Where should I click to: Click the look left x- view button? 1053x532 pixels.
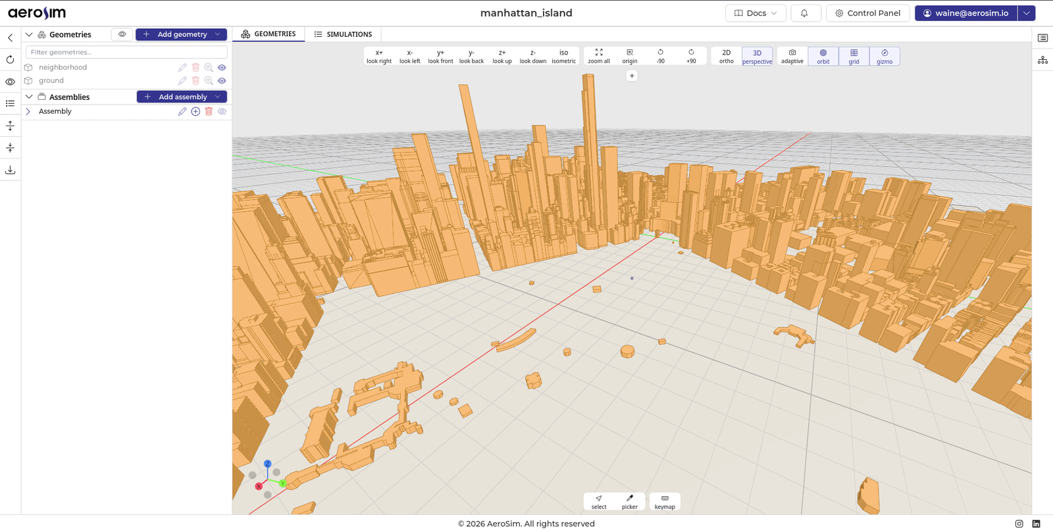(x=409, y=57)
